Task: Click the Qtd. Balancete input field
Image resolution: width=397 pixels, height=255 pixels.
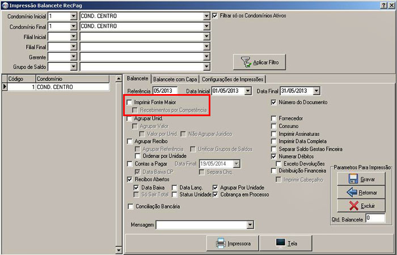Action: click(375, 218)
